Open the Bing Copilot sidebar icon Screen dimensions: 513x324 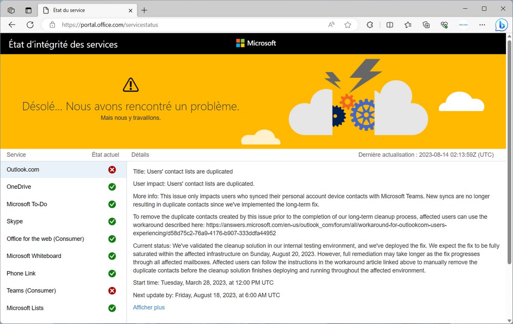coord(501,25)
